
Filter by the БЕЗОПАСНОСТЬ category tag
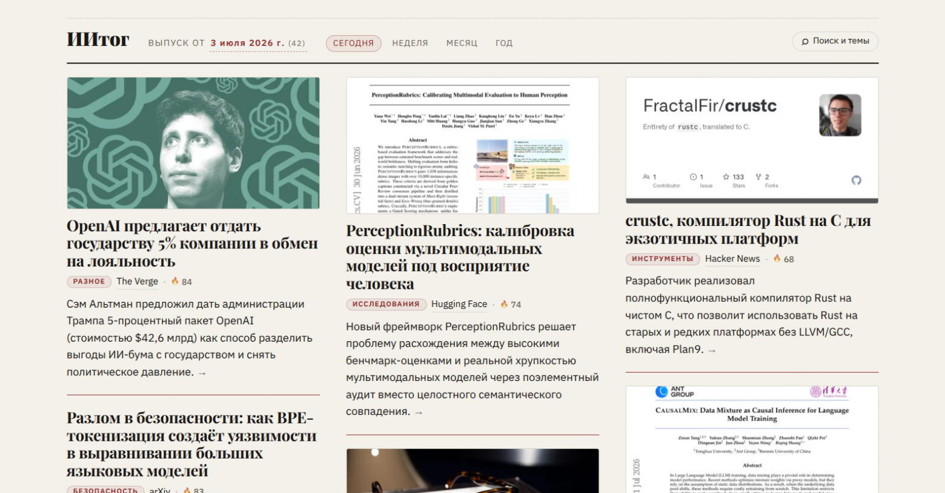[x=105, y=489]
